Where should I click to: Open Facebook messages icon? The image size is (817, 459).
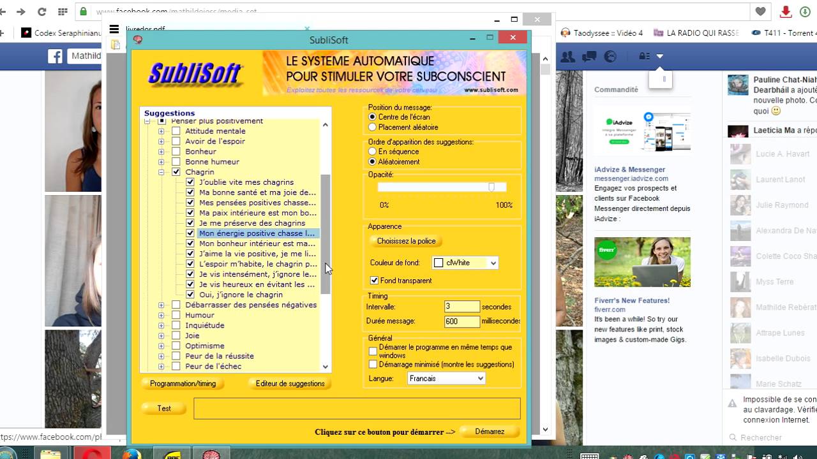(589, 56)
